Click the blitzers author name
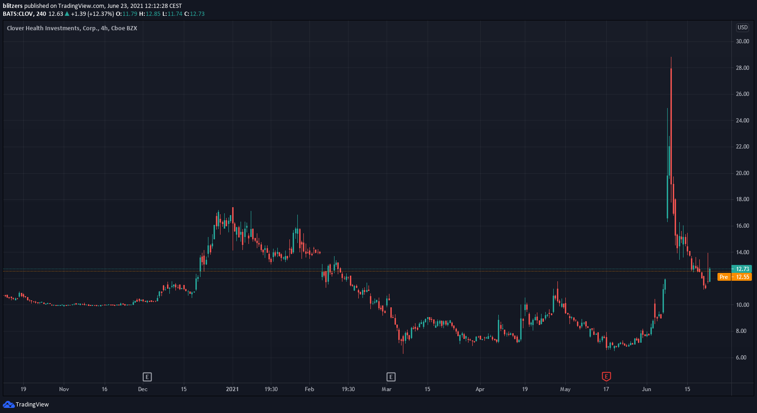 pyautogui.click(x=13, y=6)
